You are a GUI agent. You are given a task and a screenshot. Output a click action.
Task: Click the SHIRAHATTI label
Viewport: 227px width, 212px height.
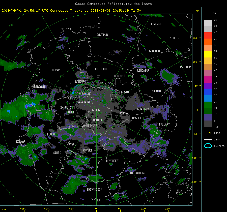pos(95,120)
